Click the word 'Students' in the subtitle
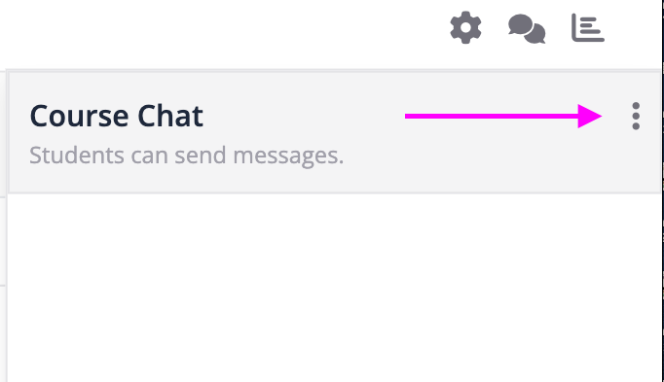Image resolution: width=664 pixels, height=382 pixels. pyautogui.click(x=77, y=156)
